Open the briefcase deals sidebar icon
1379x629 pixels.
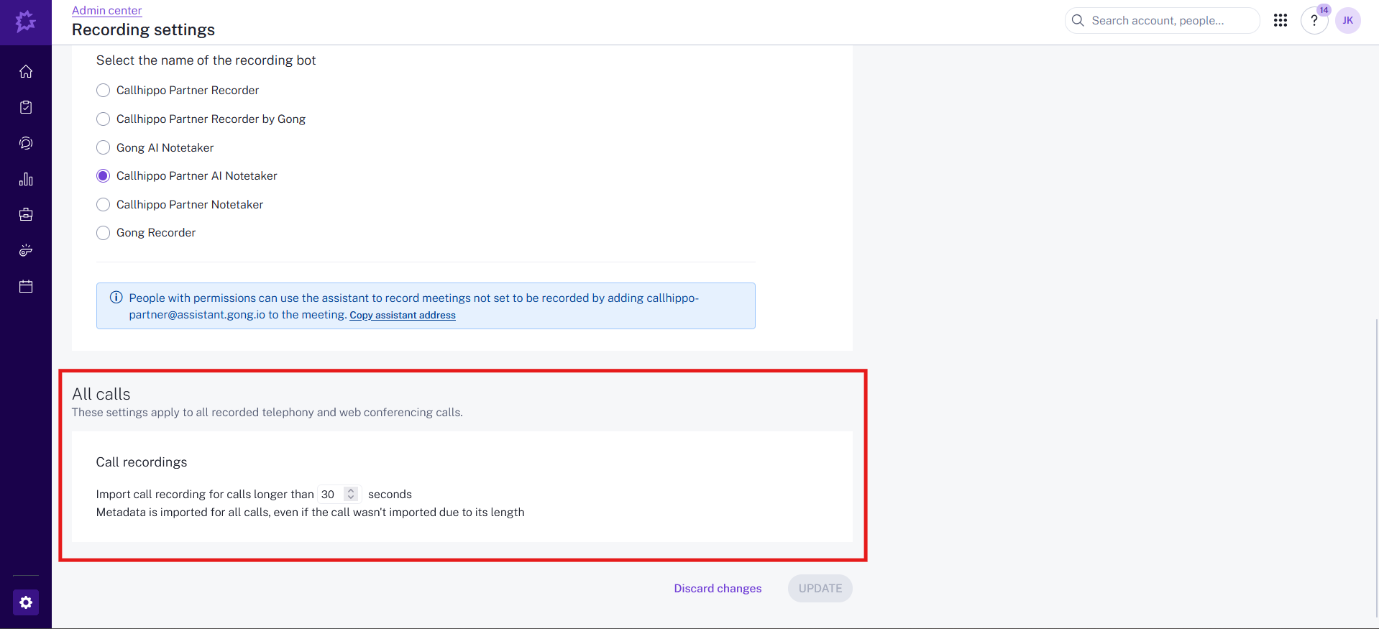tap(26, 214)
